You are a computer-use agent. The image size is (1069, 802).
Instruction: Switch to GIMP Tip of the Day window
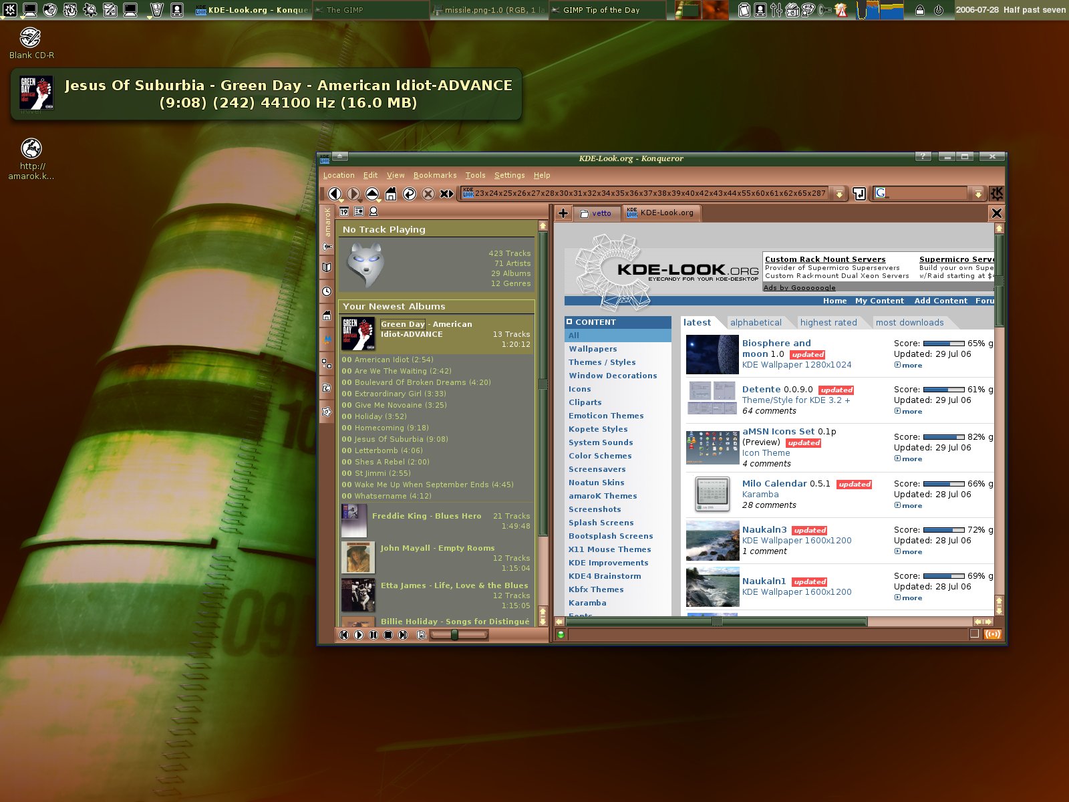tap(607, 10)
